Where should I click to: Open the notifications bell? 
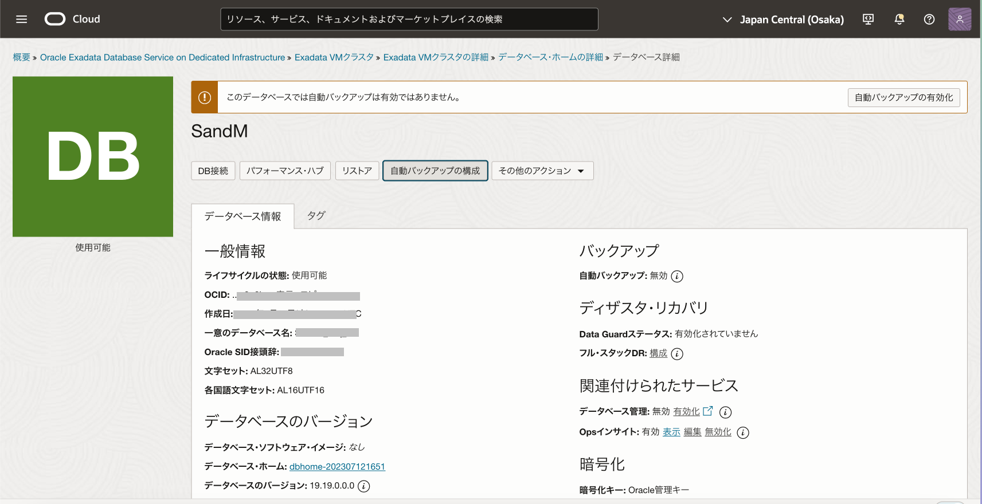click(x=899, y=19)
